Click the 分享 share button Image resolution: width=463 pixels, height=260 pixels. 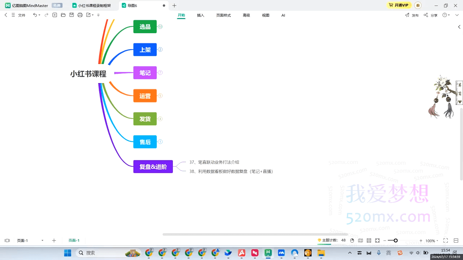pos(433,15)
